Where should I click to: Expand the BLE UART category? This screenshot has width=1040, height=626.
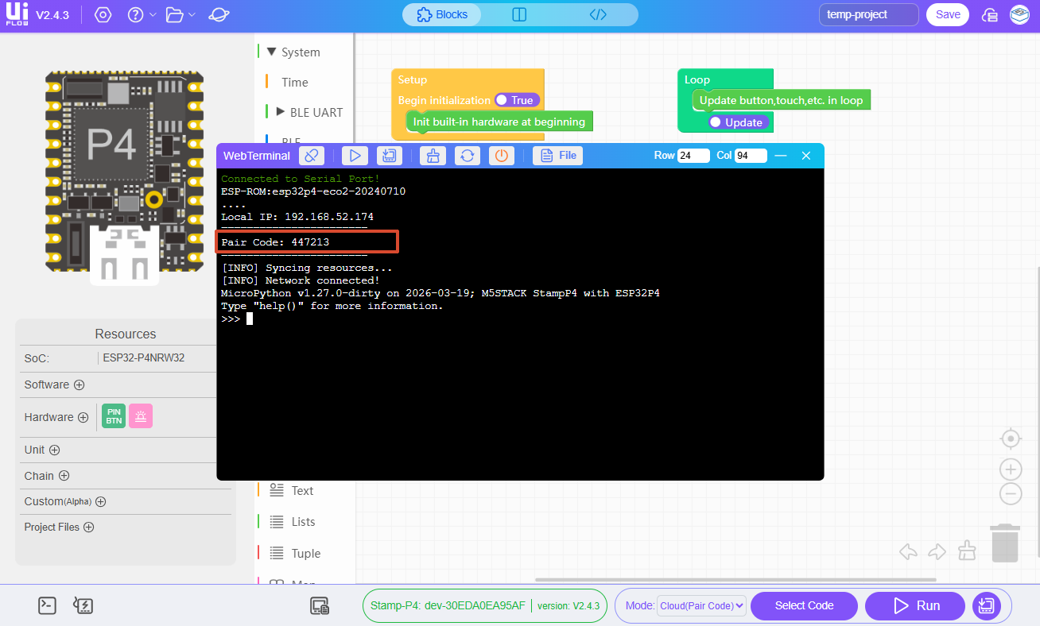coord(280,112)
